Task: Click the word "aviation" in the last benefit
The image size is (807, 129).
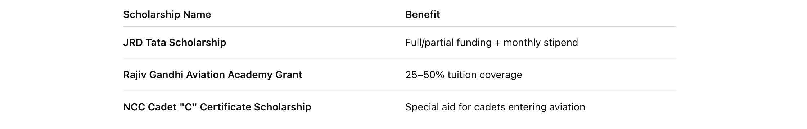Action: [x=567, y=107]
